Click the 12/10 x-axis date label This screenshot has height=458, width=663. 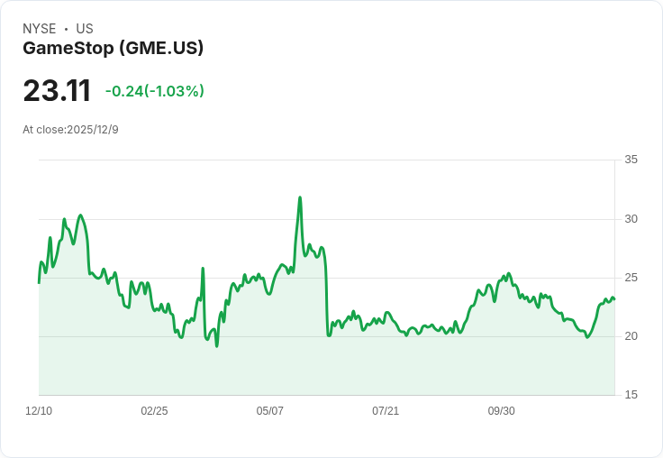pos(39,411)
